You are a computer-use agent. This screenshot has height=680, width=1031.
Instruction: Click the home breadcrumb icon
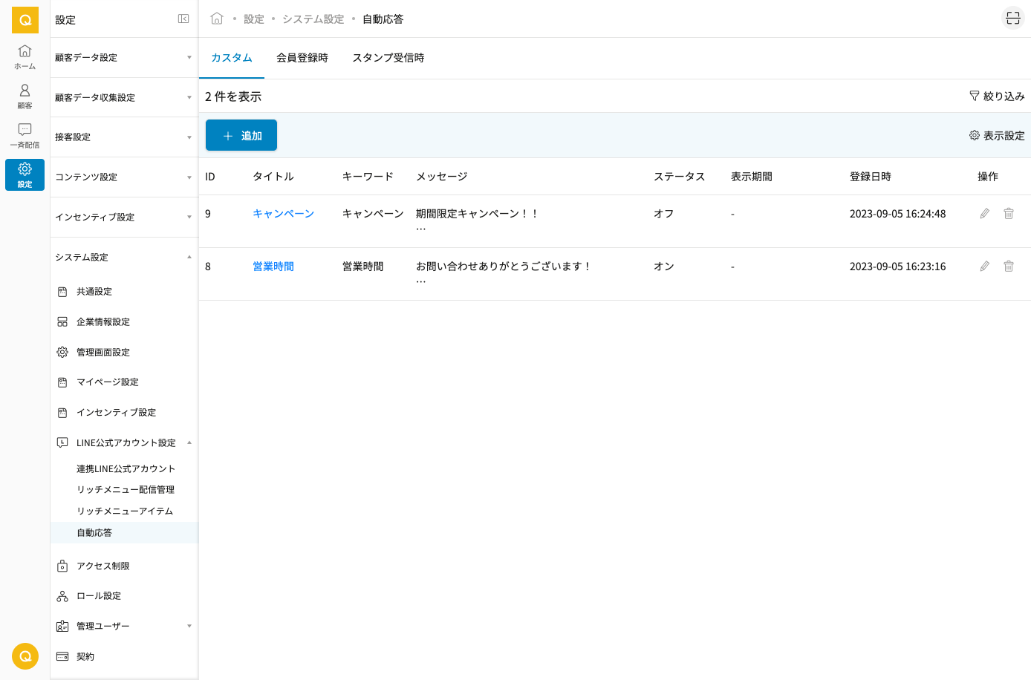(217, 19)
